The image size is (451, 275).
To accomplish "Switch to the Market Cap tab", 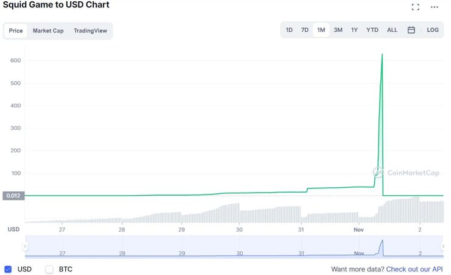I will [x=48, y=30].
